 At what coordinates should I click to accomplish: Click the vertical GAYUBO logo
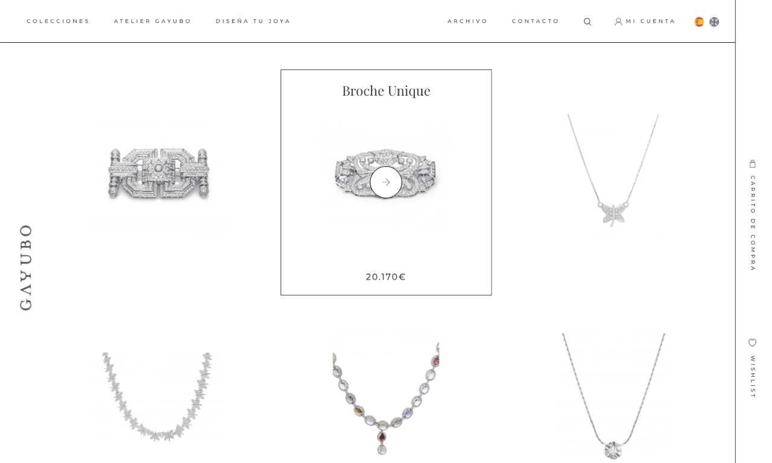coord(26,268)
